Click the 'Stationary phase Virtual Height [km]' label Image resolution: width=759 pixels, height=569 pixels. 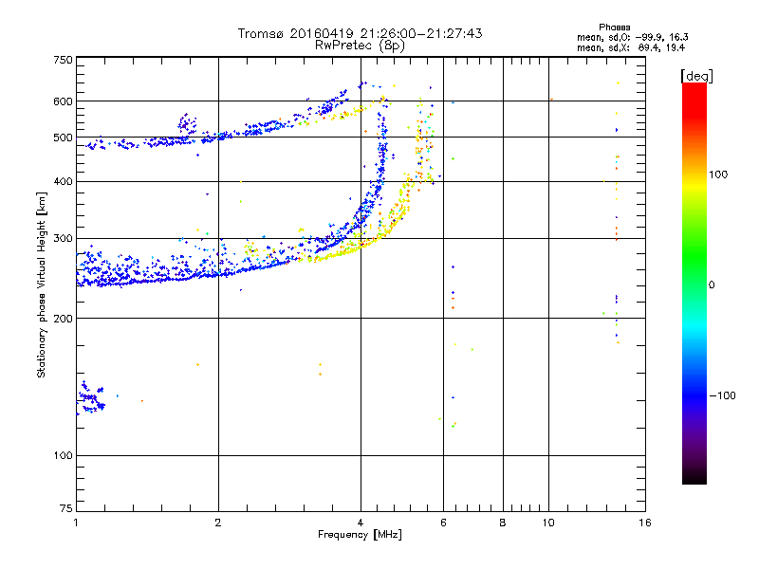42,284
